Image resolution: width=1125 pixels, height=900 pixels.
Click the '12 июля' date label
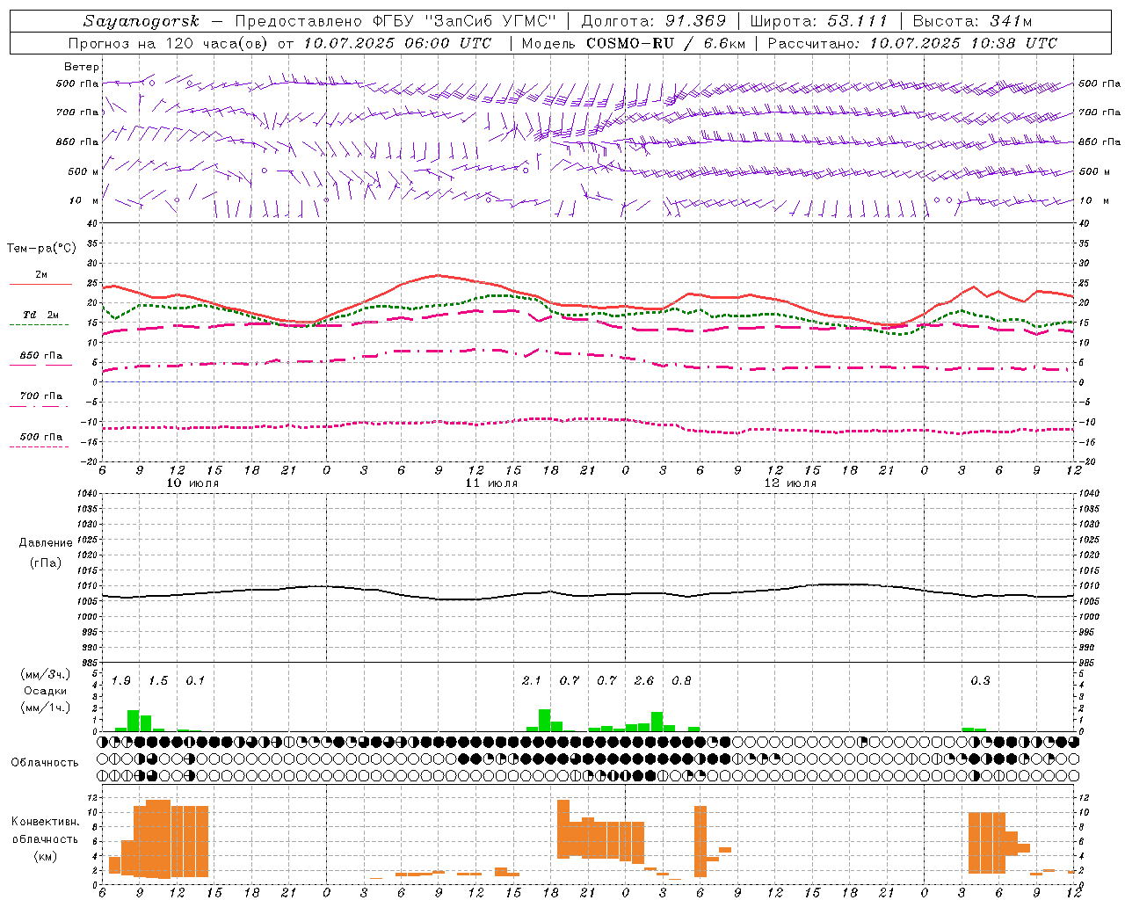[x=791, y=483]
